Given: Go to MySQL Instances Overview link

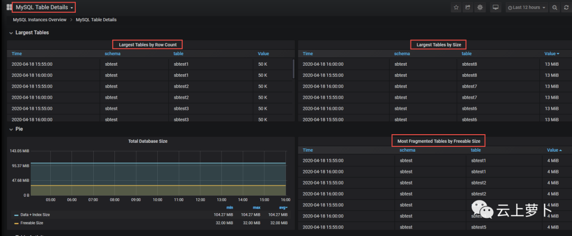Looking at the screenshot, I should click(x=40, y=20).
